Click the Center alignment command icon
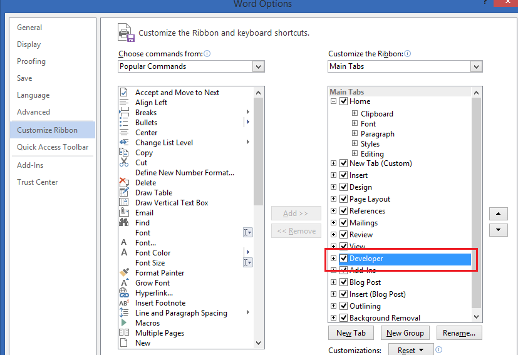Screen dimensions: 518x355 point(124,133)
